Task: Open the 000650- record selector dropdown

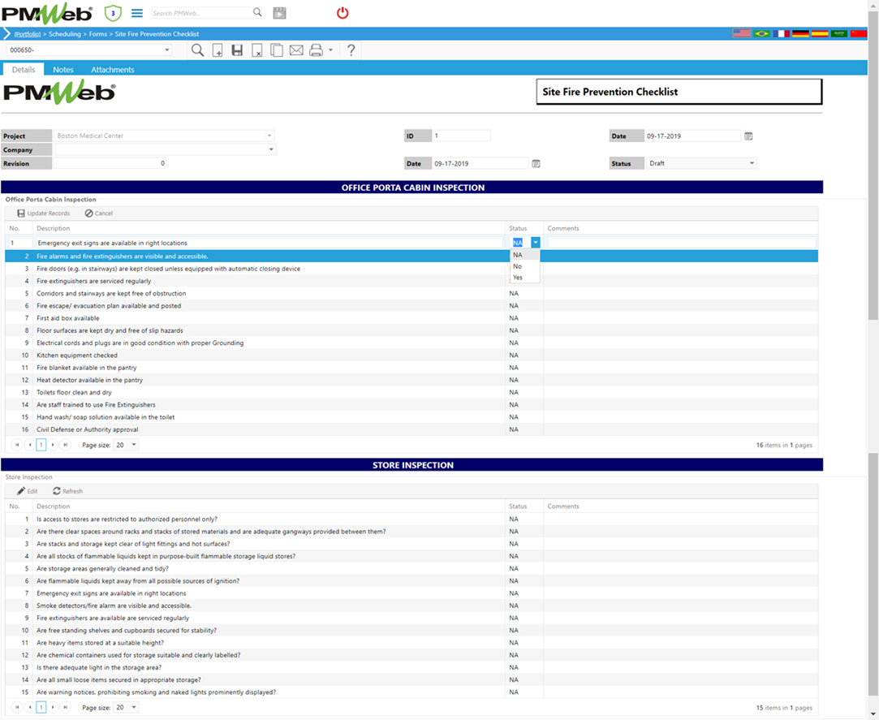Action: tap(167, 50)
